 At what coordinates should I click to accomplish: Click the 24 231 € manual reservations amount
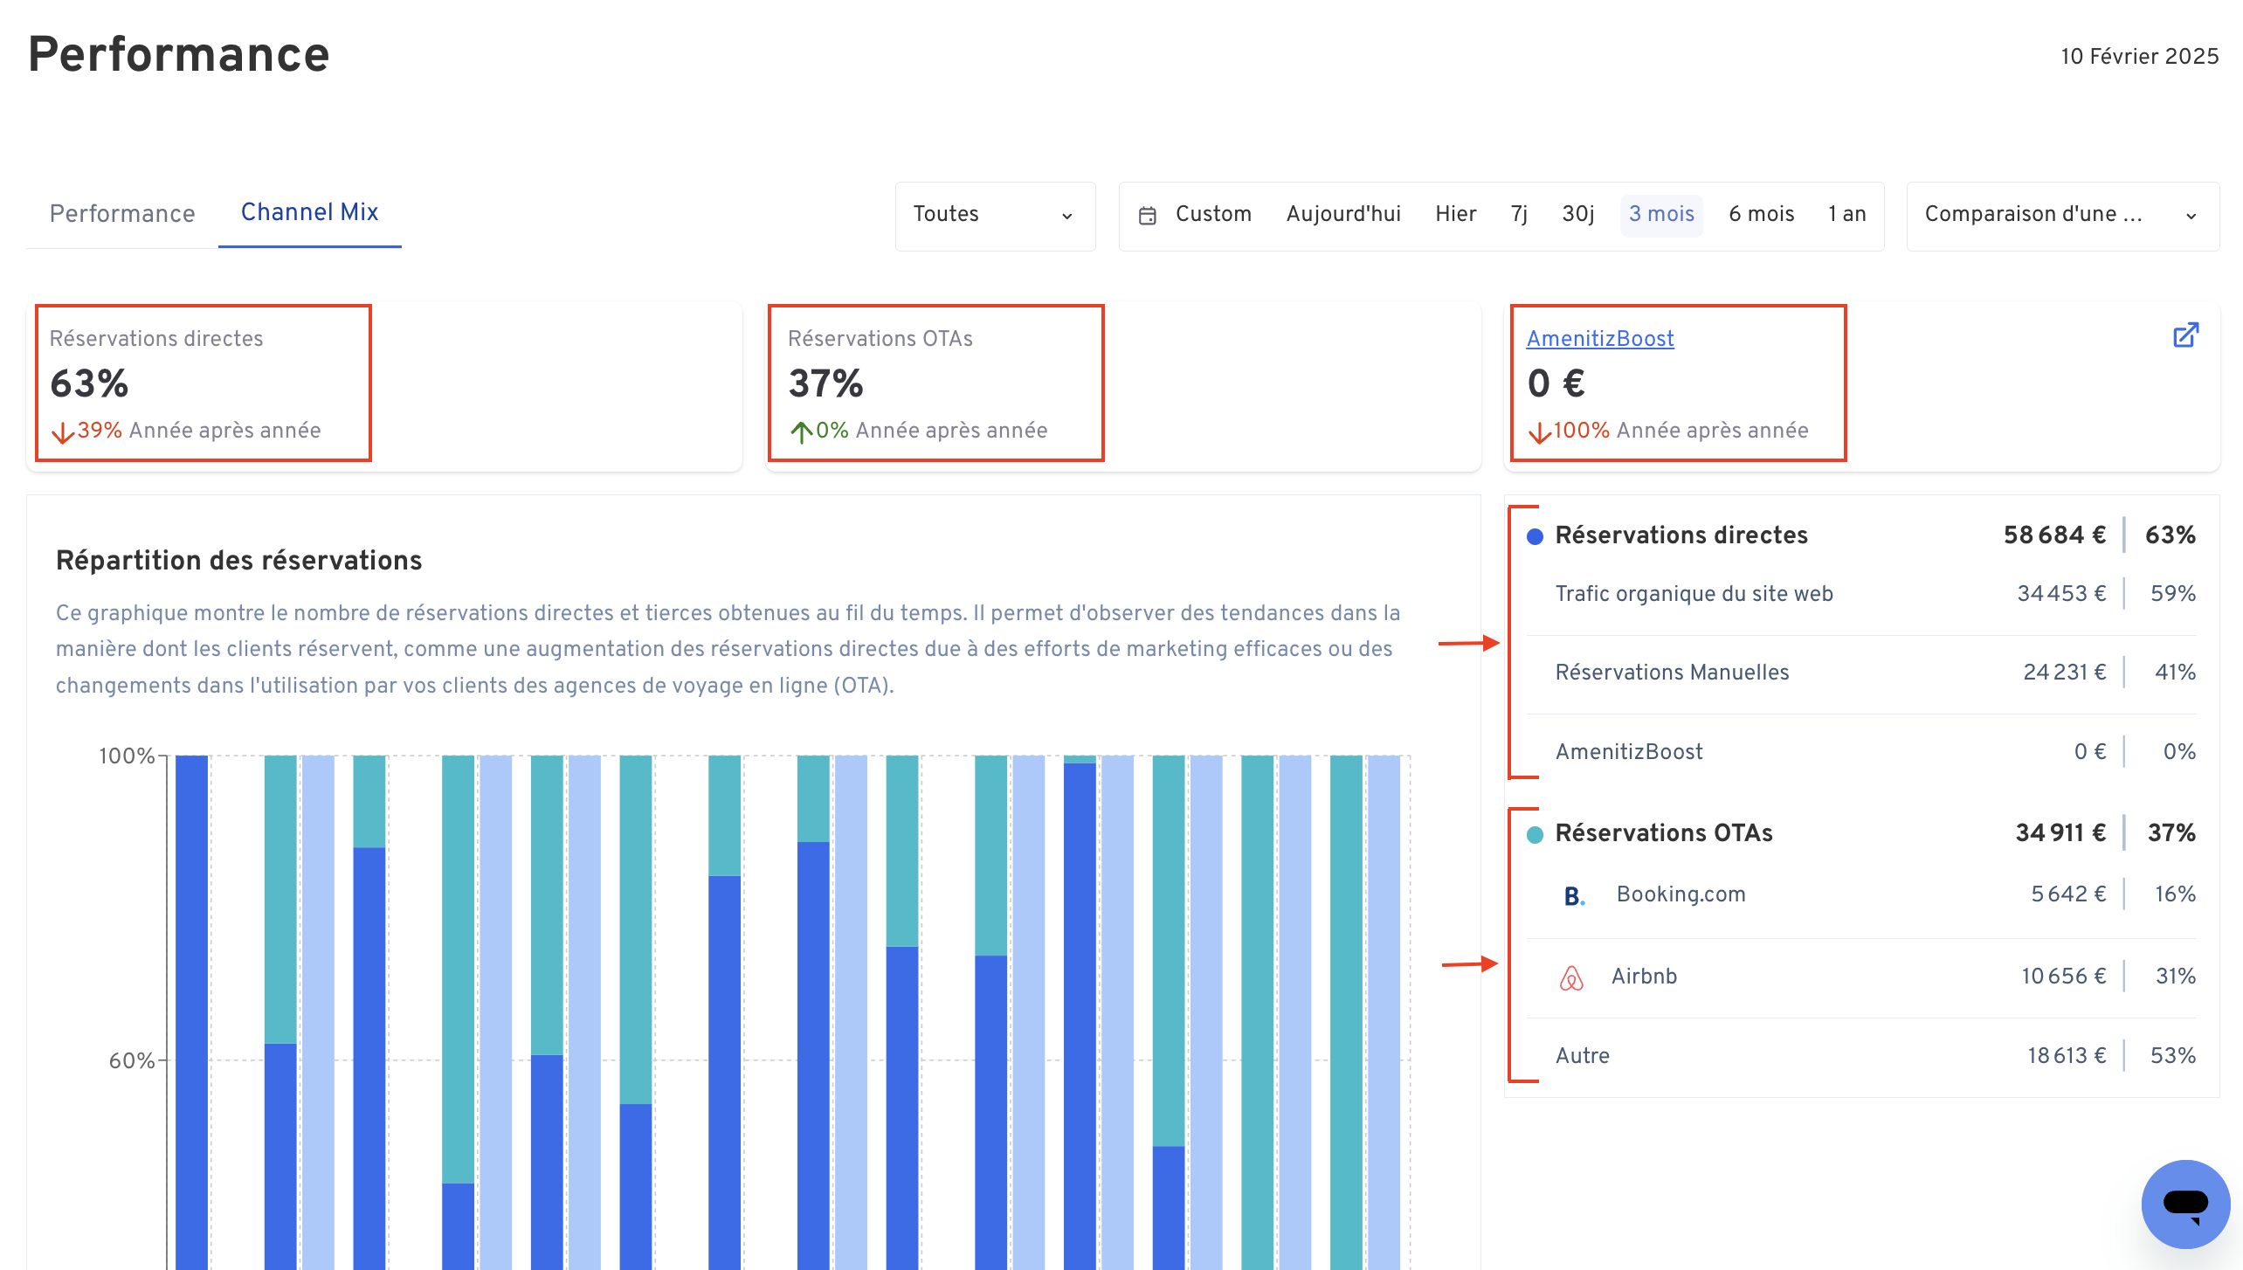[x=2065, y=673]
